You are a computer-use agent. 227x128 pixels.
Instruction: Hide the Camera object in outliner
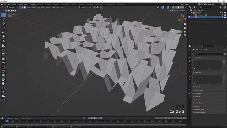pos(222,15)
